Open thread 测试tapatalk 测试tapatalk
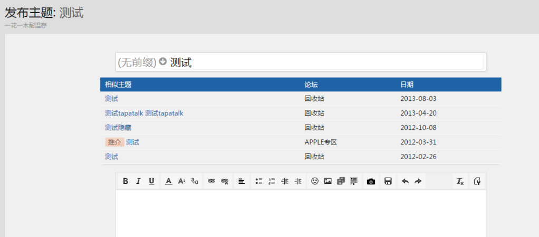Image resolution: width=539 pixels, height=237 pixels. click(x=144, y=113)
